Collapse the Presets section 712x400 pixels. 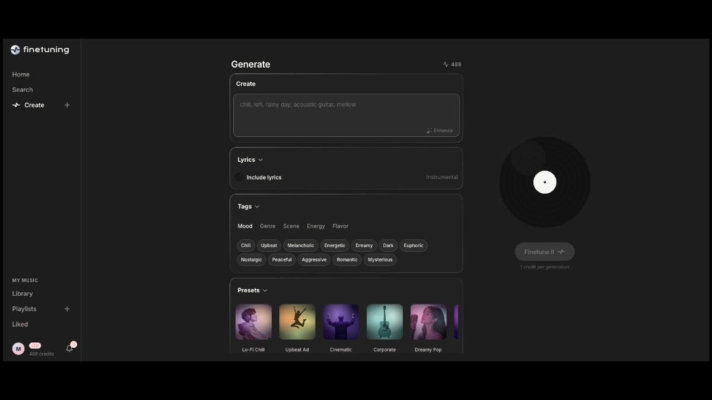(265, 290)
